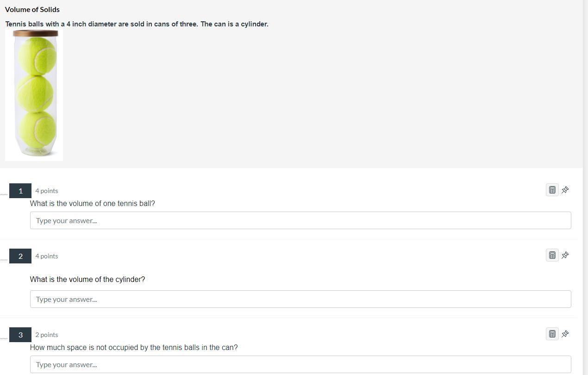This screenshot has height=375, width=588.
Task: Select the question 2 number badge
Action: point(20,256)
